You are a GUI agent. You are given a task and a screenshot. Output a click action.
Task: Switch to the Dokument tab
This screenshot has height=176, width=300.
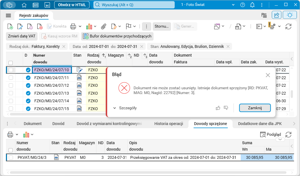pos(33,124)
